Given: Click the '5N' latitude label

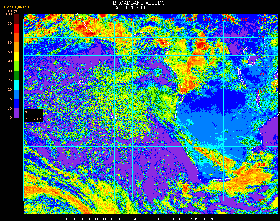Looking at the screenshot, I should (262, 37).
